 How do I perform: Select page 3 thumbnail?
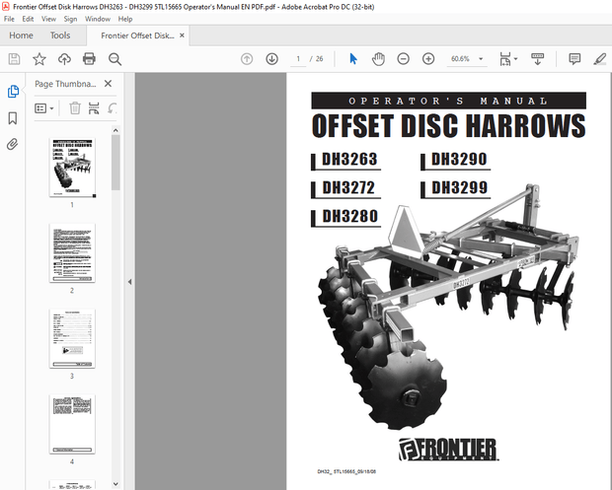click(72, 338)
